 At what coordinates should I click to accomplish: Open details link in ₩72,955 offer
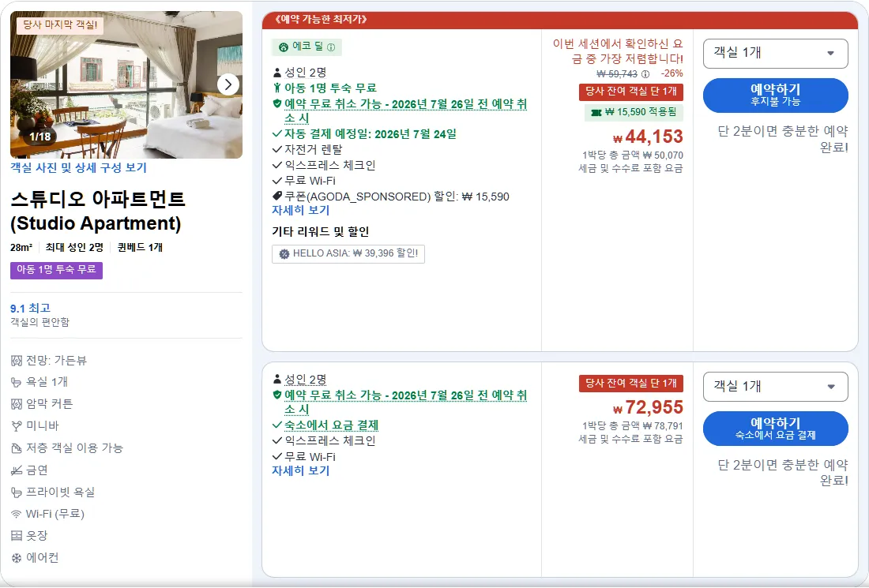click(300, 470)
